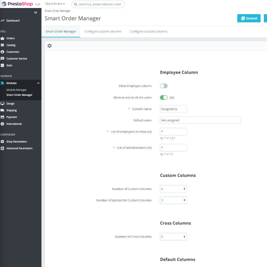
Task: Click the Stats chart icon
Action: 2,65
